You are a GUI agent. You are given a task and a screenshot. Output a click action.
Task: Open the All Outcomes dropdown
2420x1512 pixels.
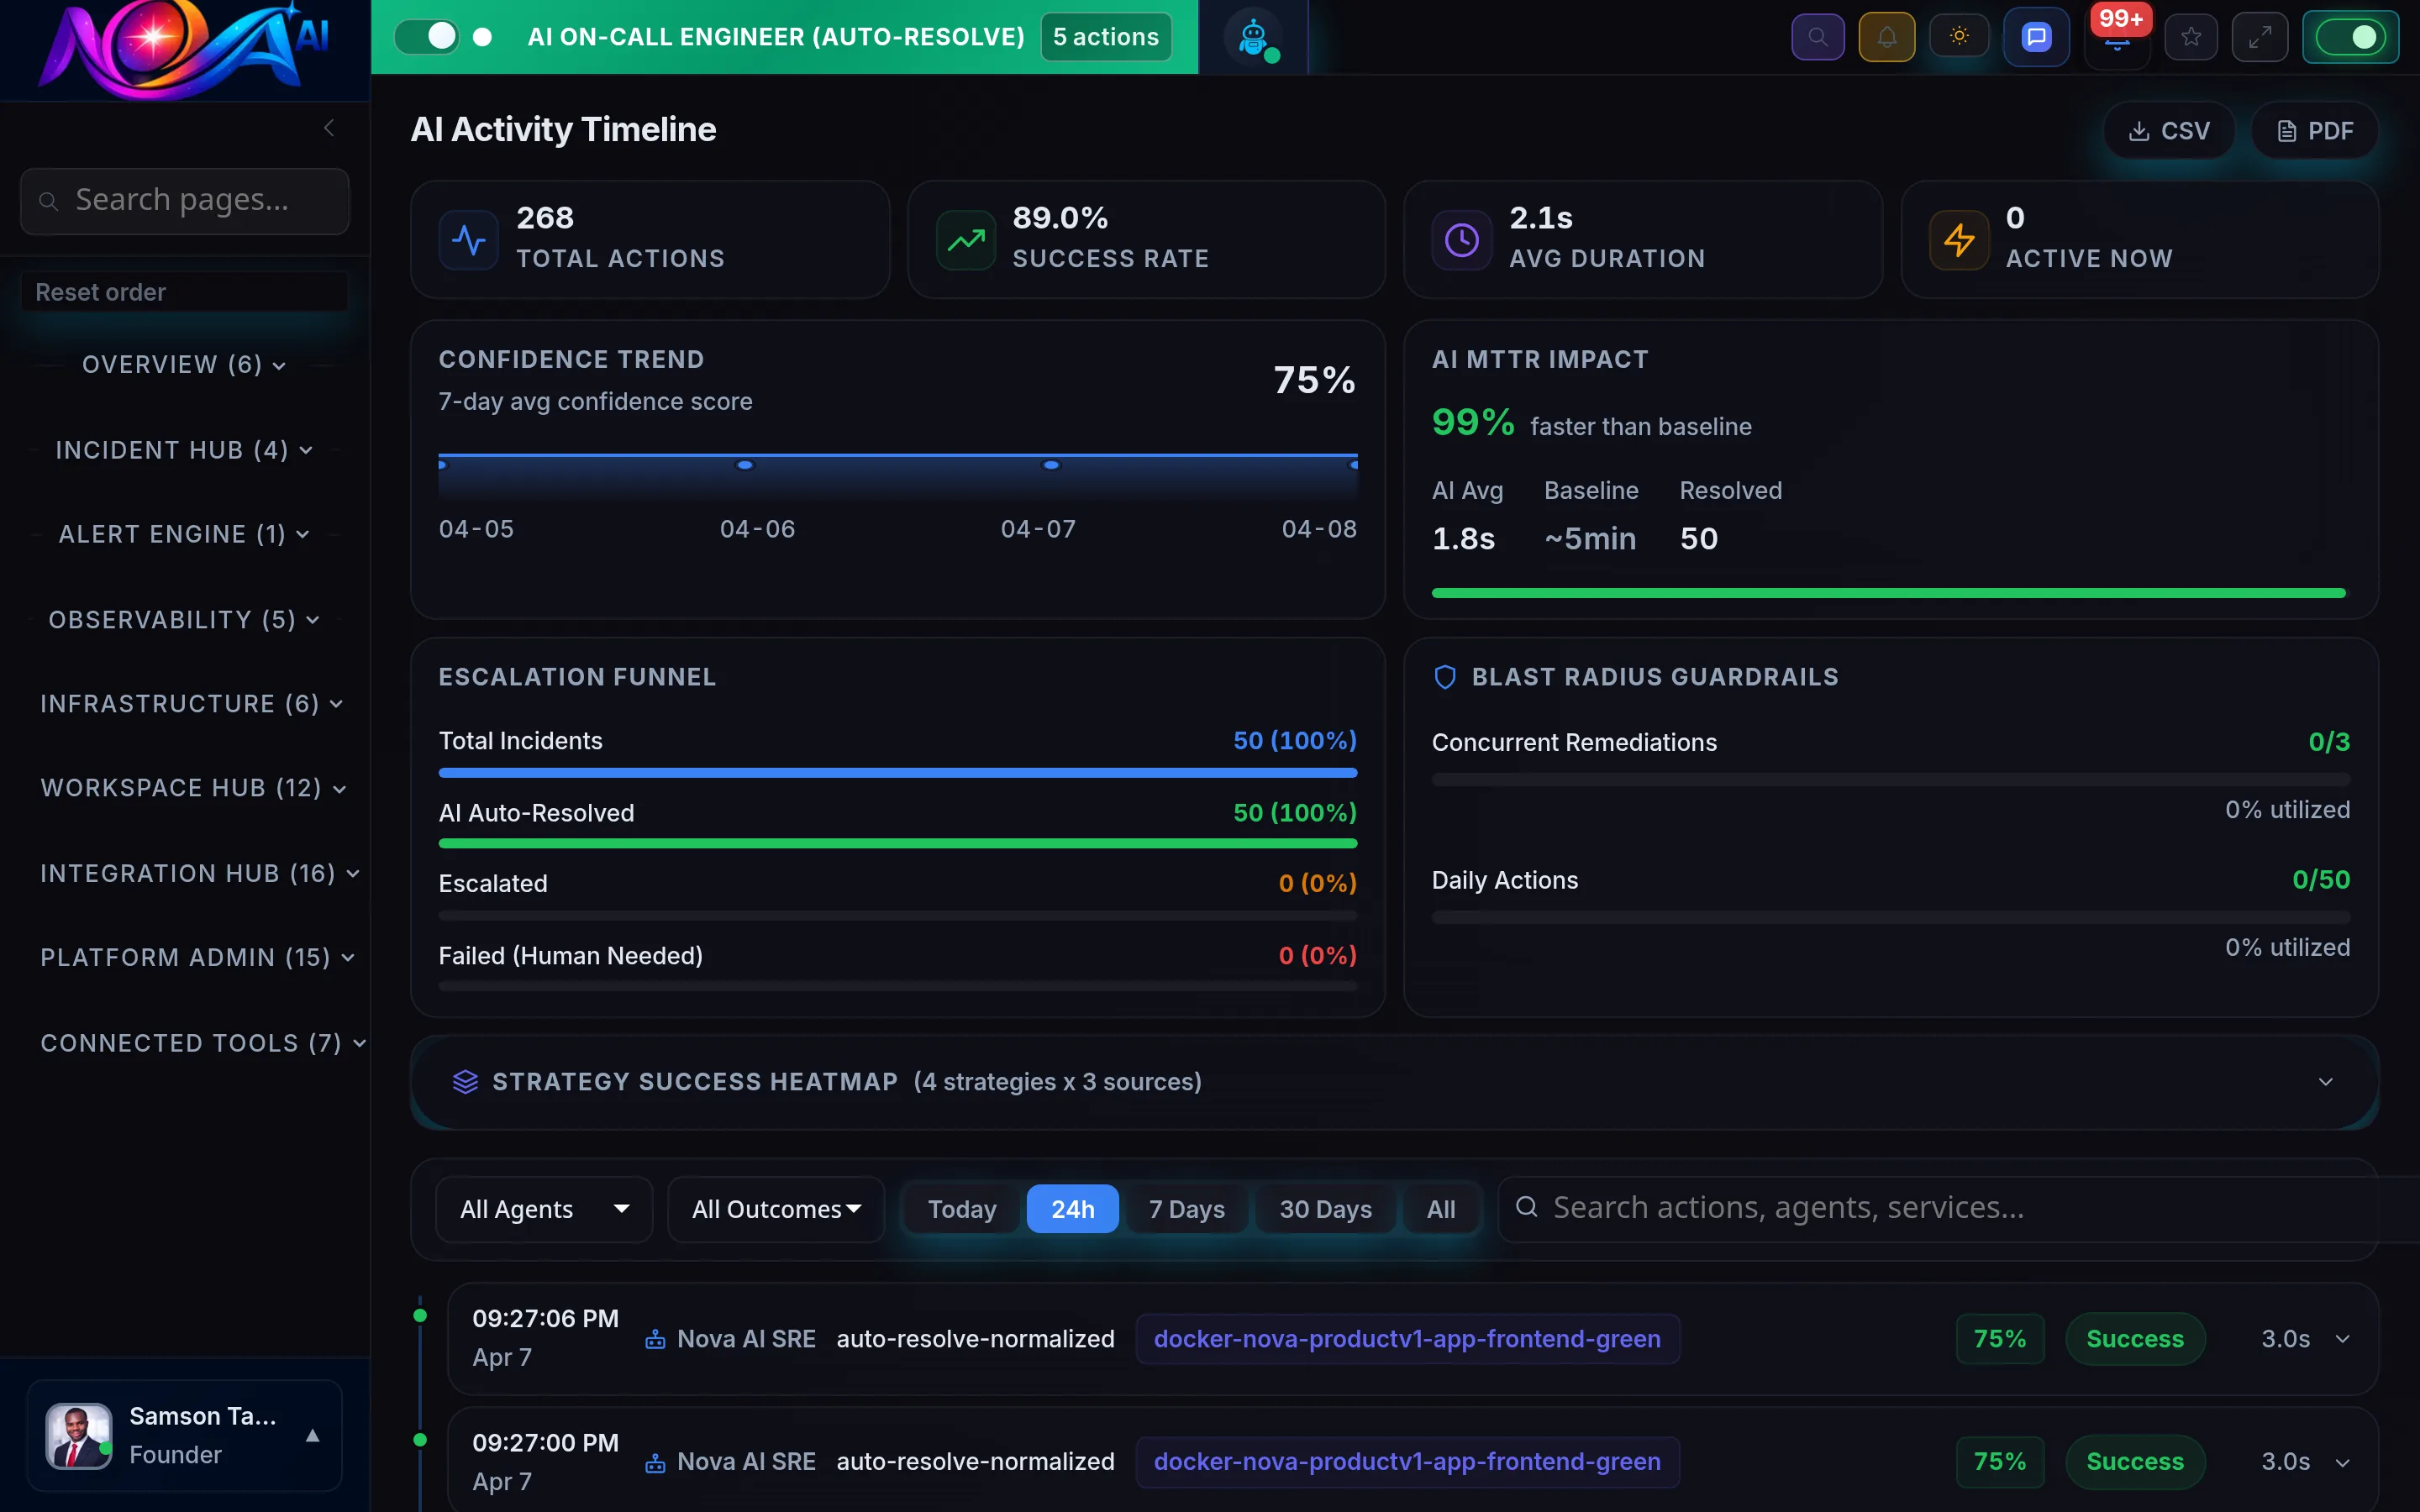pyautogui.click(x=775, y=1208)
